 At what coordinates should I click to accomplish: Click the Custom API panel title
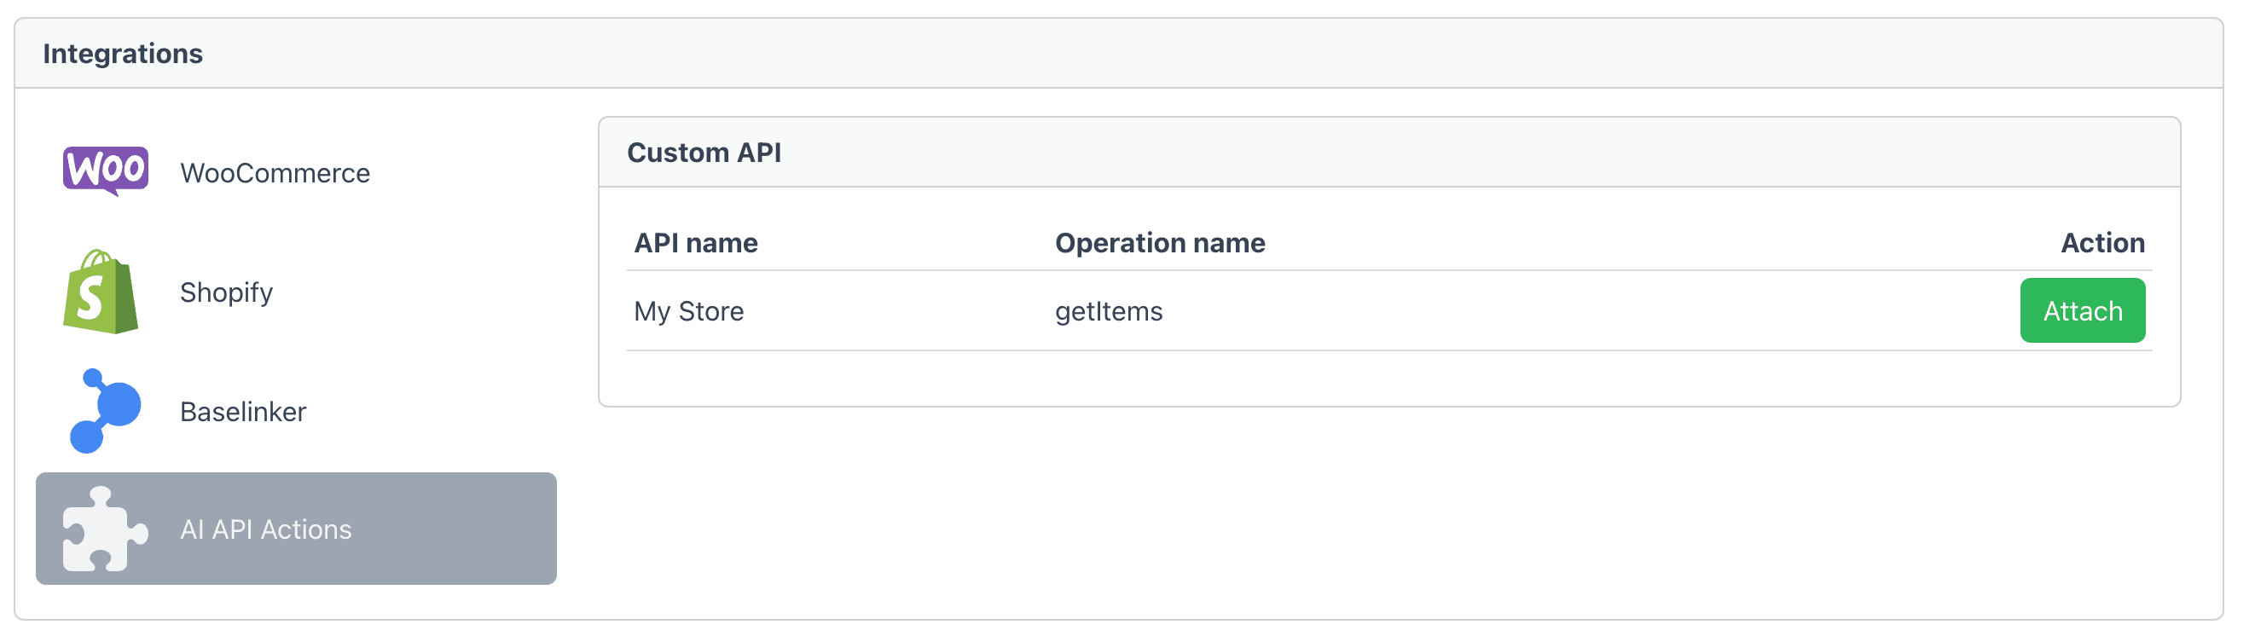704,153
